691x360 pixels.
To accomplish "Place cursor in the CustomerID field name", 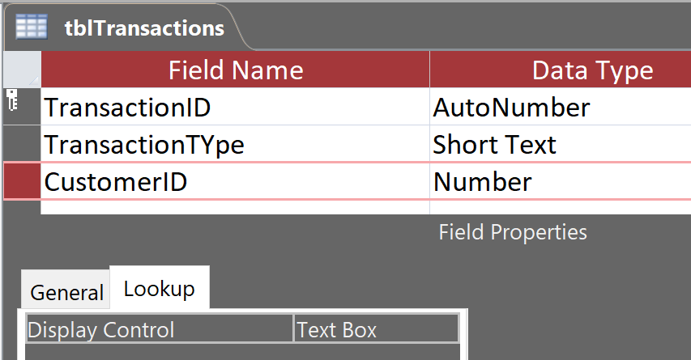I will (x=235, y=182).
